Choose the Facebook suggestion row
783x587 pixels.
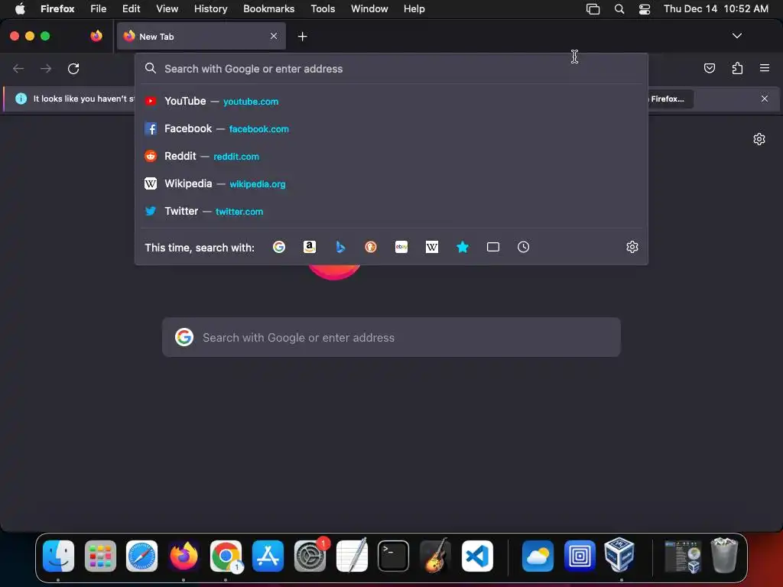(x=391, y=128)
